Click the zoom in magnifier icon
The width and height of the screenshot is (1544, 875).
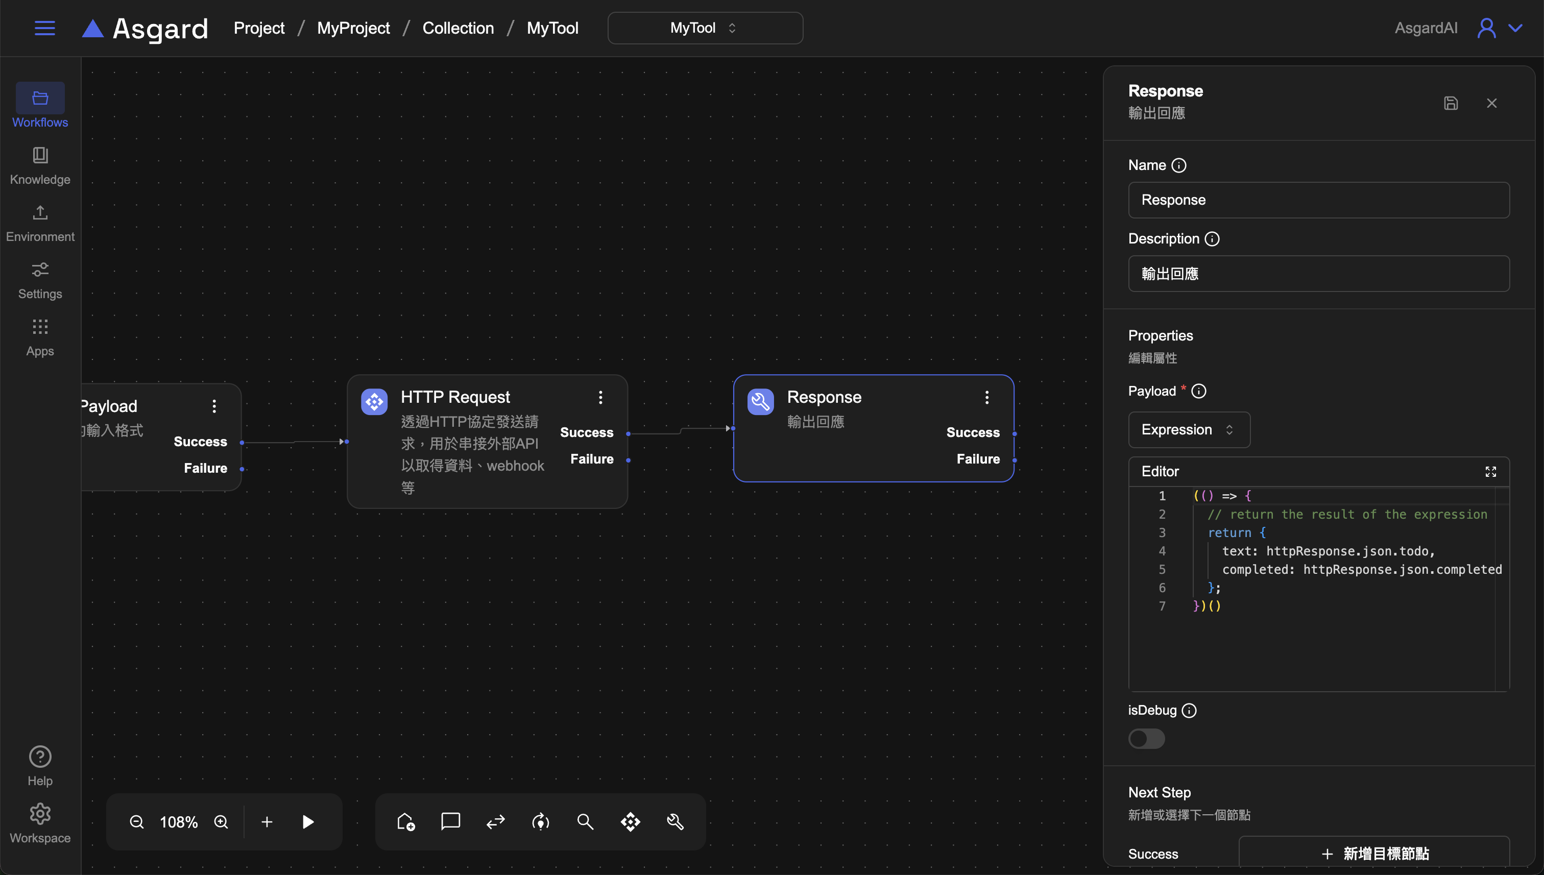(x=221, y=821)
